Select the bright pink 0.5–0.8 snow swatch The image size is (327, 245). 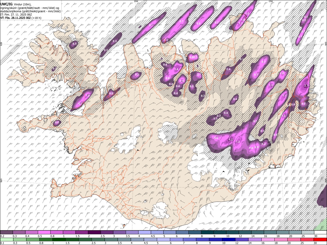pyautogui.click(x=44, y=232)
